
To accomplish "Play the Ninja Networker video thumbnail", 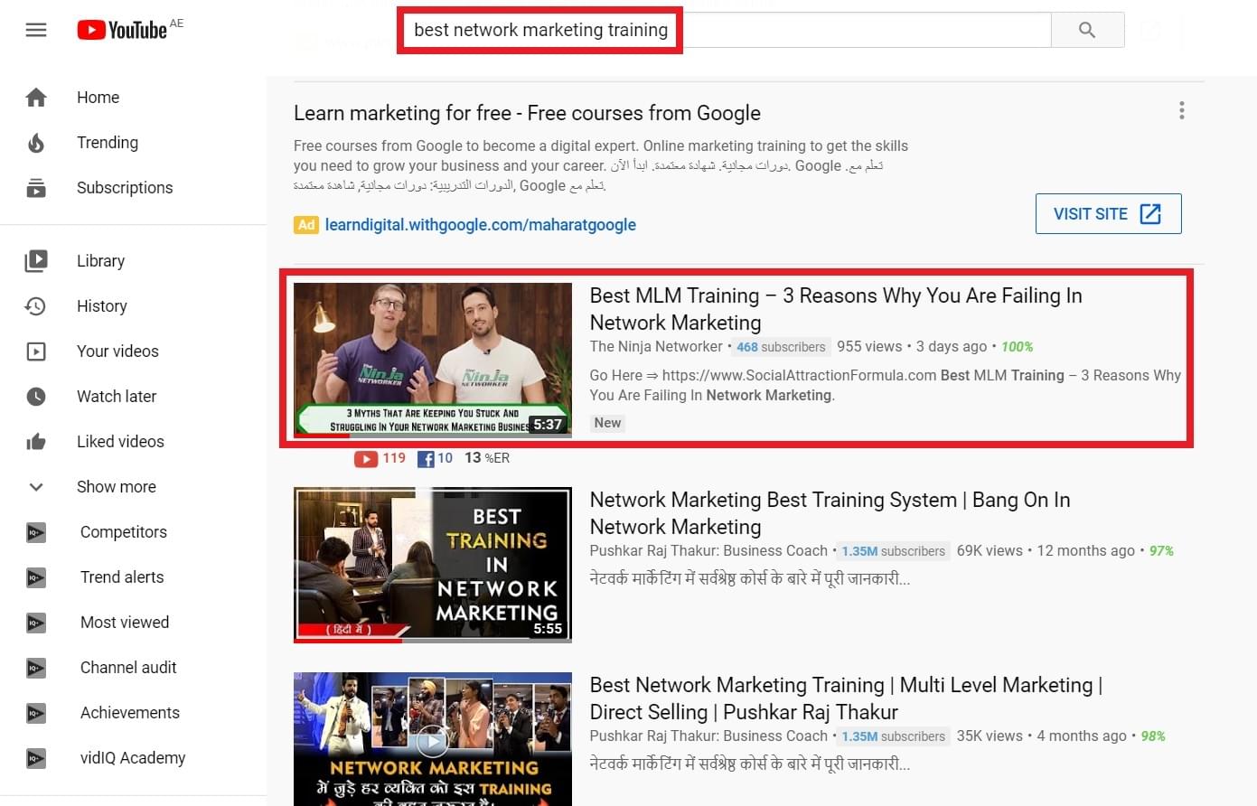I will 433,361.
